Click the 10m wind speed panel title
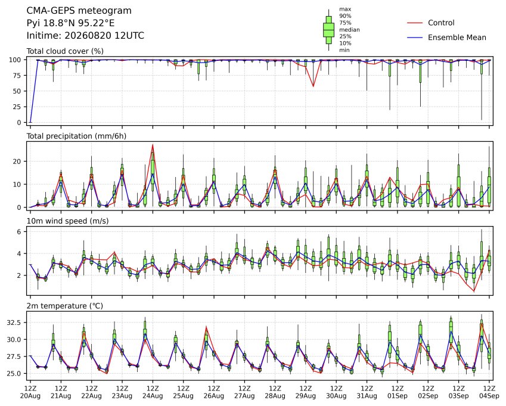This screenshot has width=506, height=406. pos(67,221)
